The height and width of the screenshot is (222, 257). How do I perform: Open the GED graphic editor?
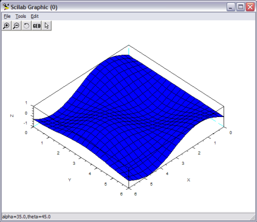pos(36,26)
